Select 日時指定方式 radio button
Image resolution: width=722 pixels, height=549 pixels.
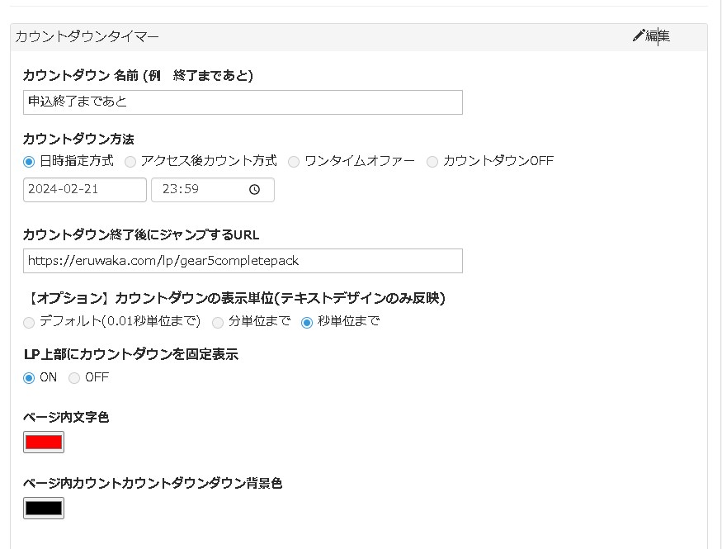tap(29, 162)
